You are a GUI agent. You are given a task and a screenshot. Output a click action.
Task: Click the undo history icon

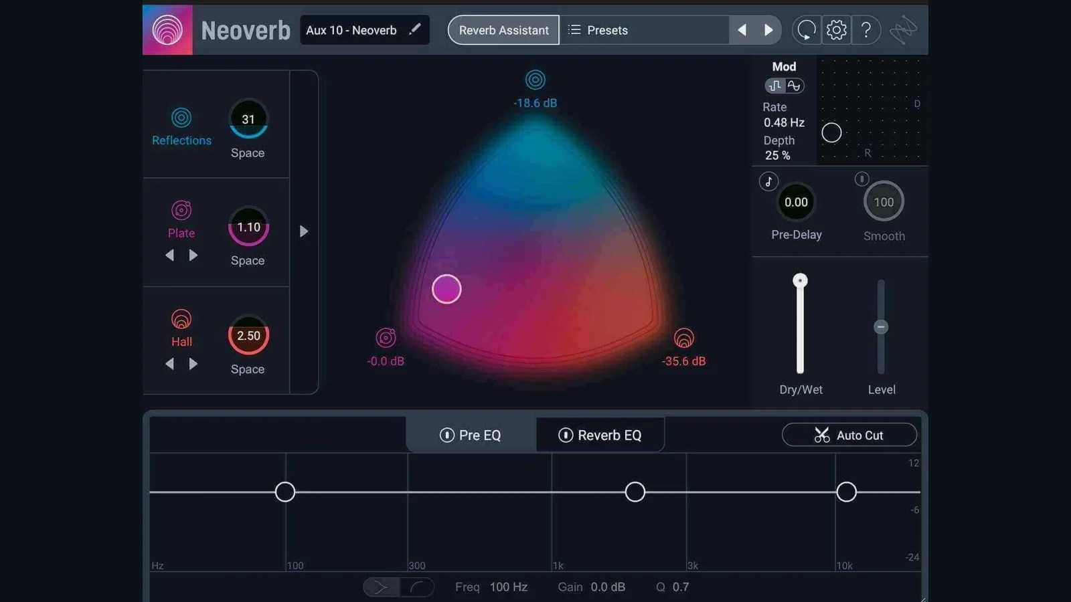pos(807,30)
